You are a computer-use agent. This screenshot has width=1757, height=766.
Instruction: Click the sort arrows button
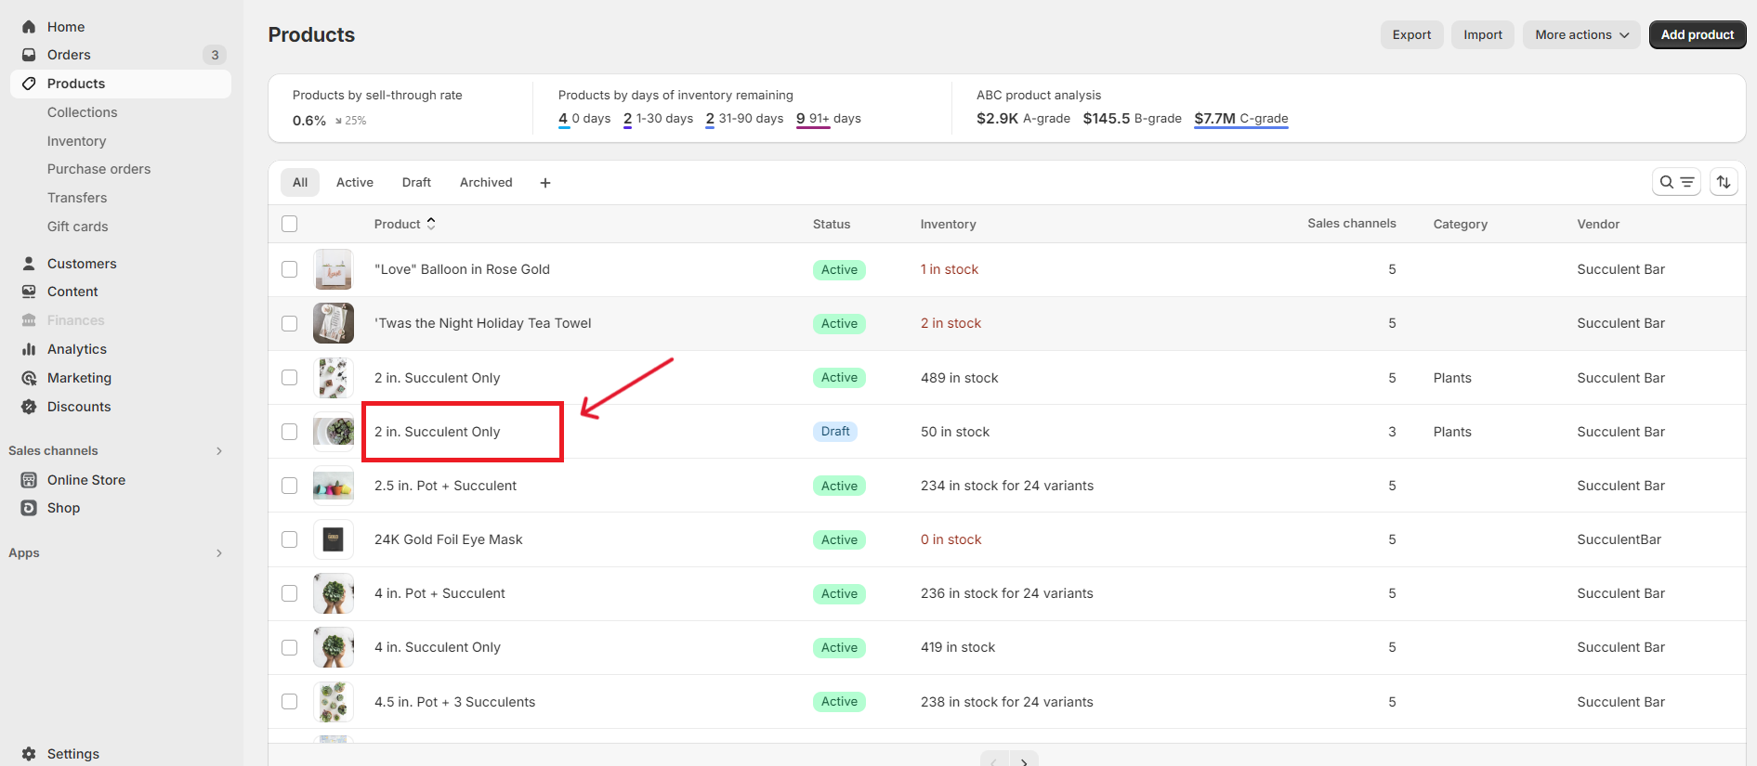pyautogui.click(x=1724, y=182)
